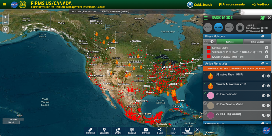The height and width of the screenshot is (136, 272).
Task: Pop out the Active Alerts section
Action: pos(262,63)
